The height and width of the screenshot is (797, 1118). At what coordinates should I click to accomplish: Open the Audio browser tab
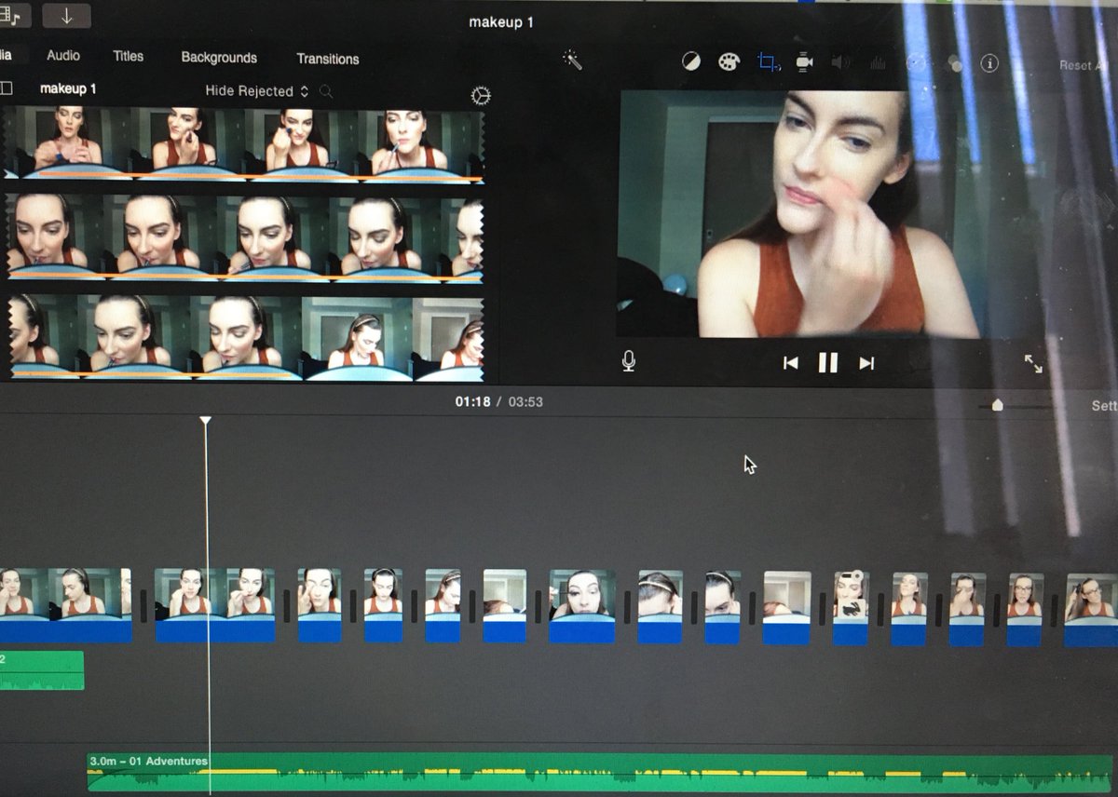point(62,56)
